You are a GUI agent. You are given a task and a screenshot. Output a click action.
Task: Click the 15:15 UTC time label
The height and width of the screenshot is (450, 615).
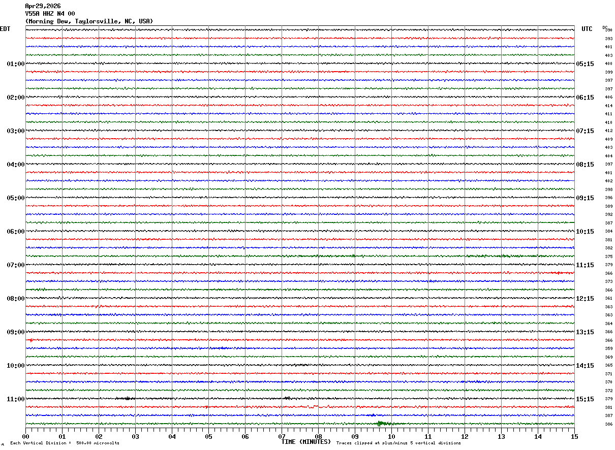pyautogui.click(x=585, y=399)
